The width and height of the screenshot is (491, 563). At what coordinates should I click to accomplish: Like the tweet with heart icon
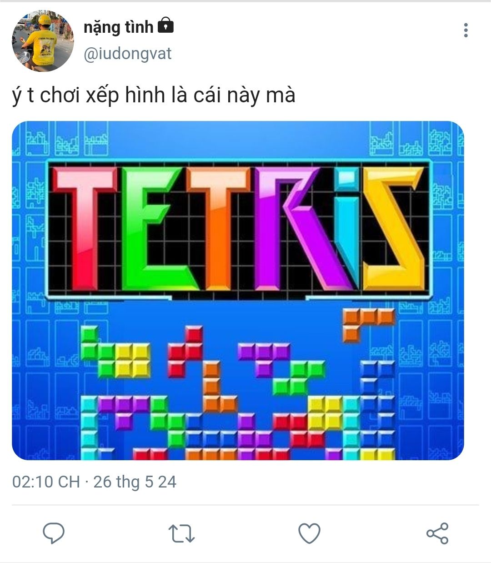(309, 533)
